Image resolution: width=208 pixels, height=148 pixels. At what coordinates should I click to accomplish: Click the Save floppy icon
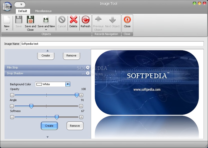pos(19,19)
